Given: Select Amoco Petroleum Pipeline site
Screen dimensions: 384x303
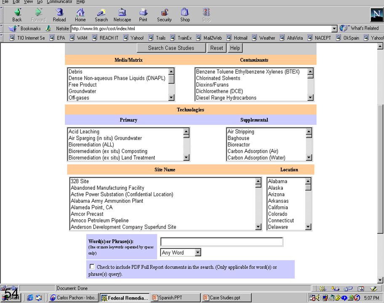Looking at the screenshot, I should click(99, 220).
